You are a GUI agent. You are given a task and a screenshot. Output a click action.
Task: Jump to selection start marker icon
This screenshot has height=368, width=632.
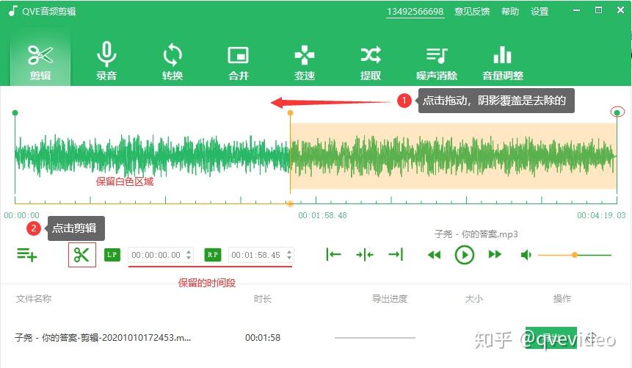(x=333, y=255)
